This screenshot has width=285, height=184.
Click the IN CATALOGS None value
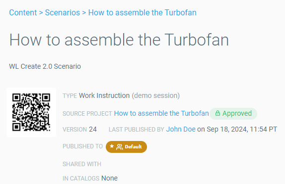(x=109, y=178)
